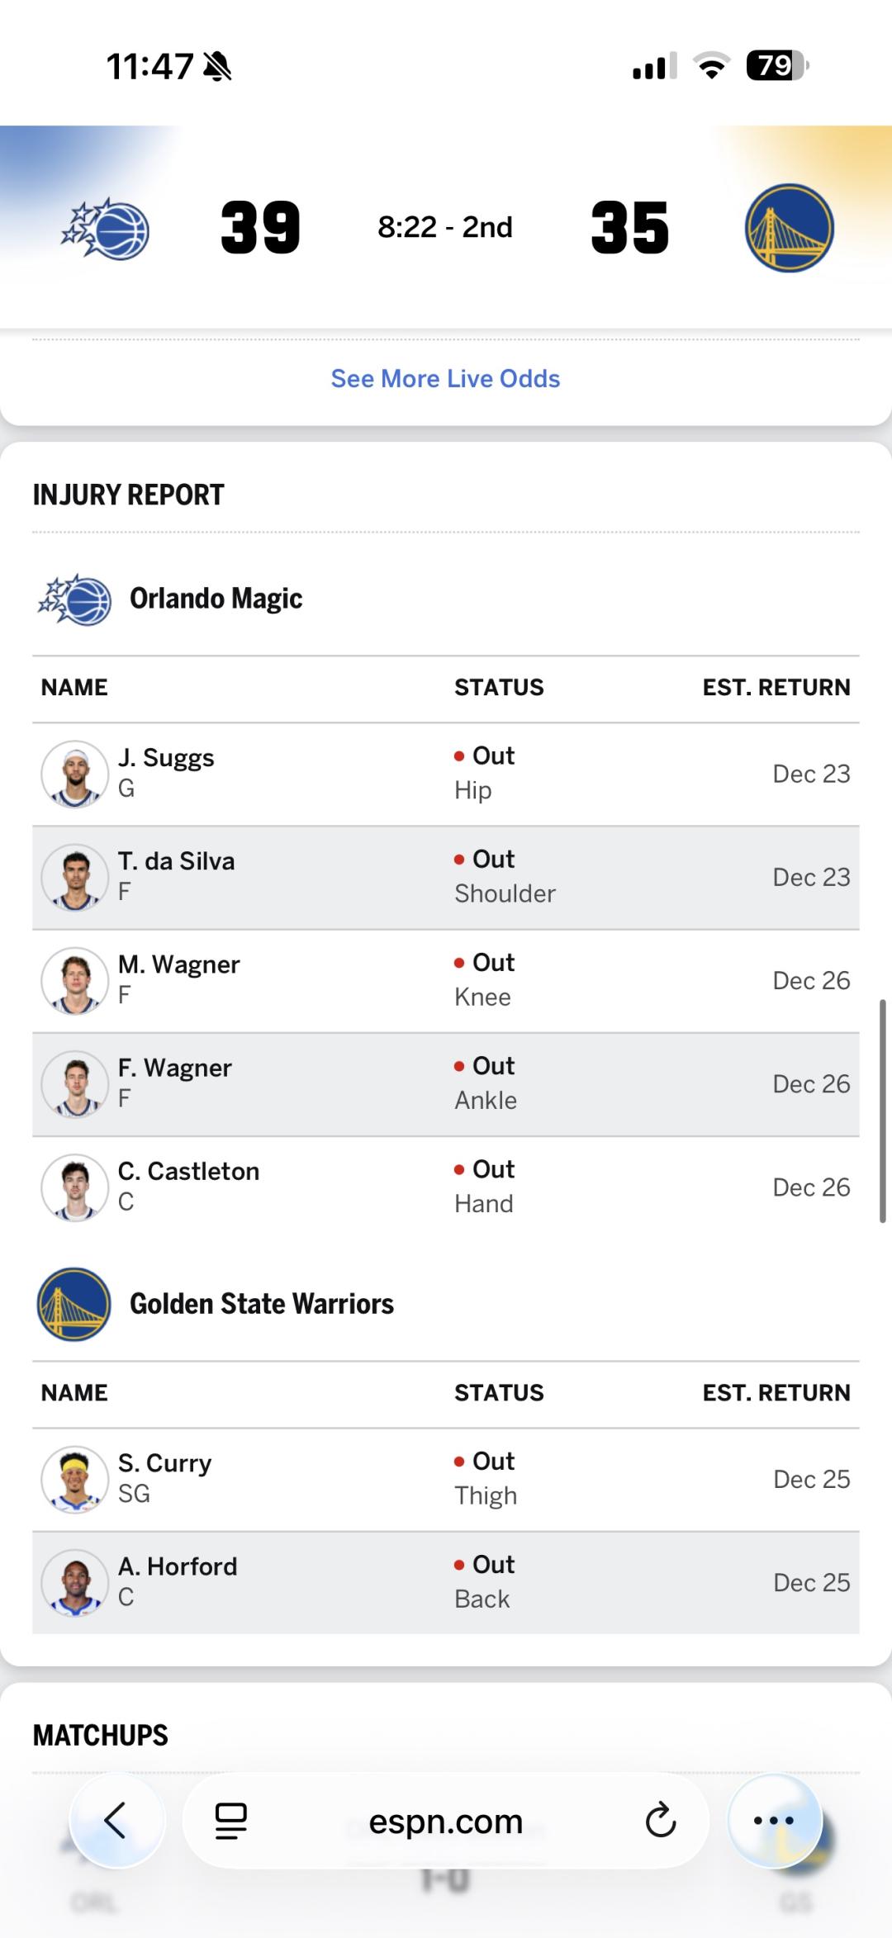Viewport: 892px width, 1938px height.
Task: Tap the Golden State Warriors team name
Action: (262, 1304)
